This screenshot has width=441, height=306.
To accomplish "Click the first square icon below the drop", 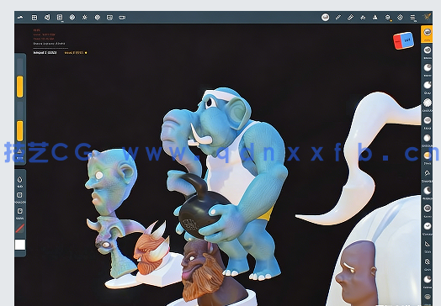I will click(19, 195).
